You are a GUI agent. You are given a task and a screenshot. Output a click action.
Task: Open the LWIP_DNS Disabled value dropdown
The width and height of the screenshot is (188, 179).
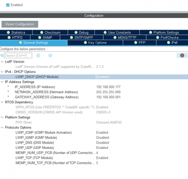point(102,143)
